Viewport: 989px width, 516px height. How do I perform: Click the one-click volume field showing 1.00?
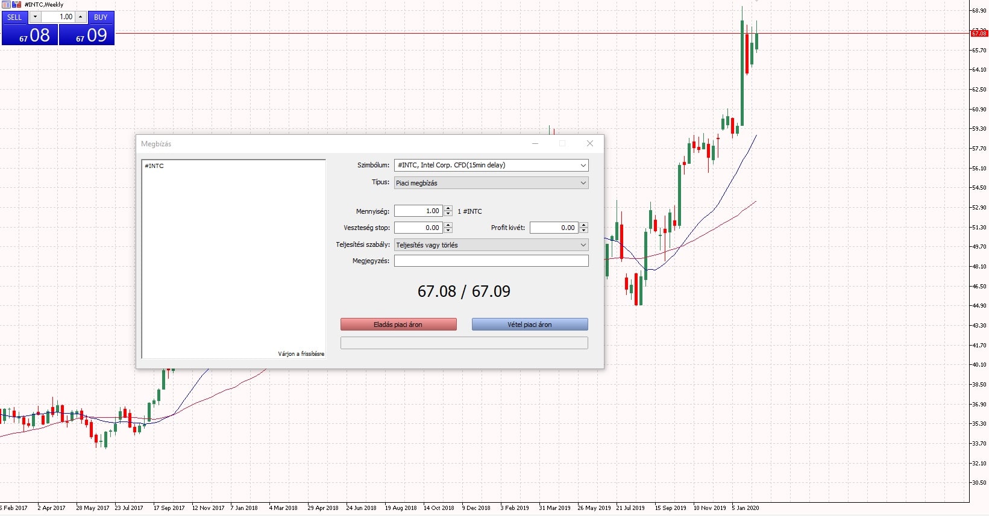(58, 17)
